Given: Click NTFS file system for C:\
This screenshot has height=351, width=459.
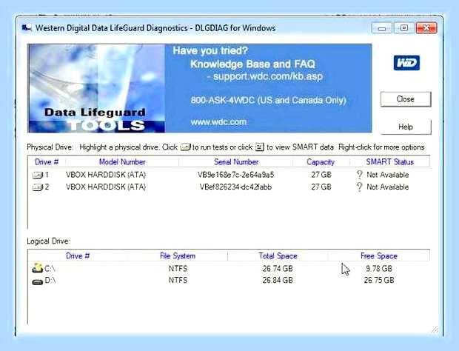Looking at the screenshot, I should (178, 269).
